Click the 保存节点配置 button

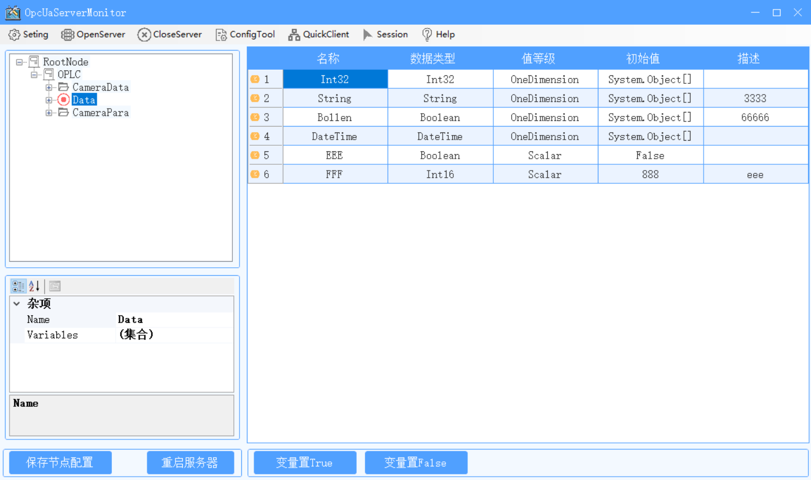(x=60, y=462)
